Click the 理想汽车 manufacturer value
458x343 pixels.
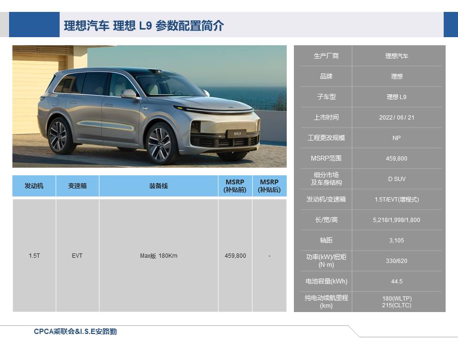click(396, 56)
